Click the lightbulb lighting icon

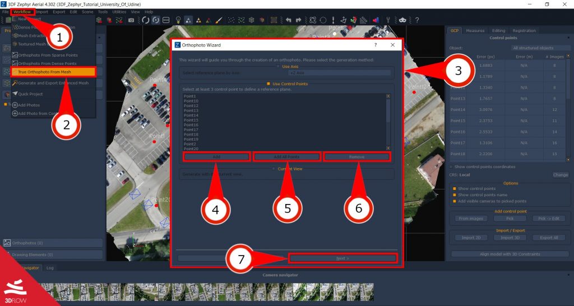coord(178,20)
